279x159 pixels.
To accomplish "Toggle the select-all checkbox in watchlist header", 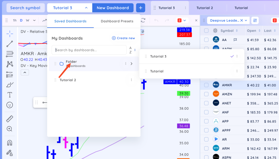I will (206, 30).
